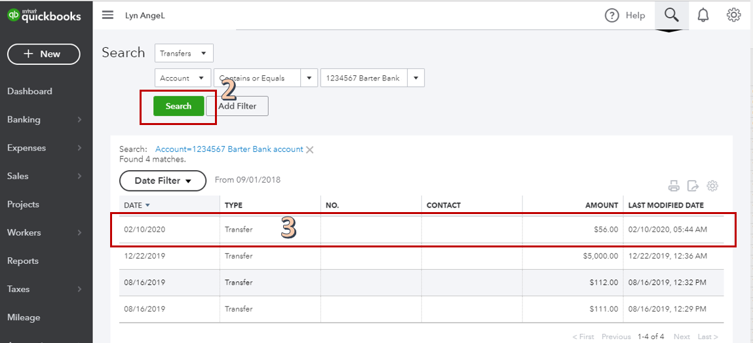Open the Account field dropdown
The image size is (753, 343).
point(183,78)
